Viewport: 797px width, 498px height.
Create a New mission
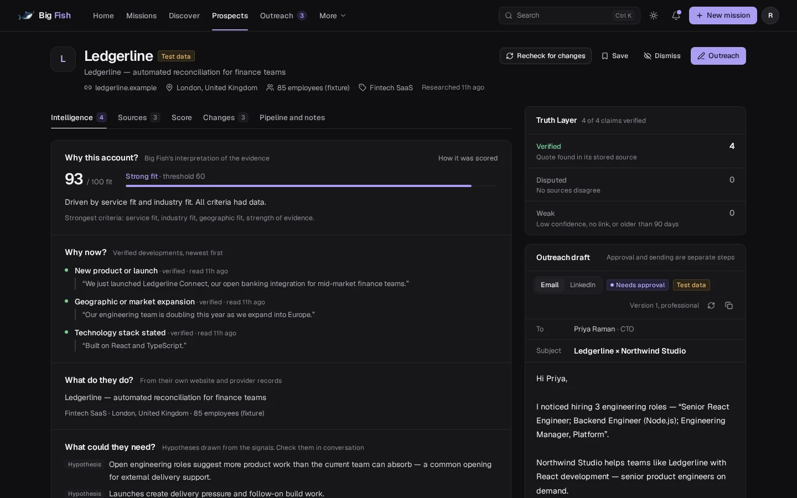click(723, 15)
